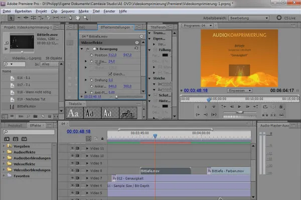The image size is (301, 200).
Task: Play the sequence in Program monitor
Action: [x=239, y=107]
